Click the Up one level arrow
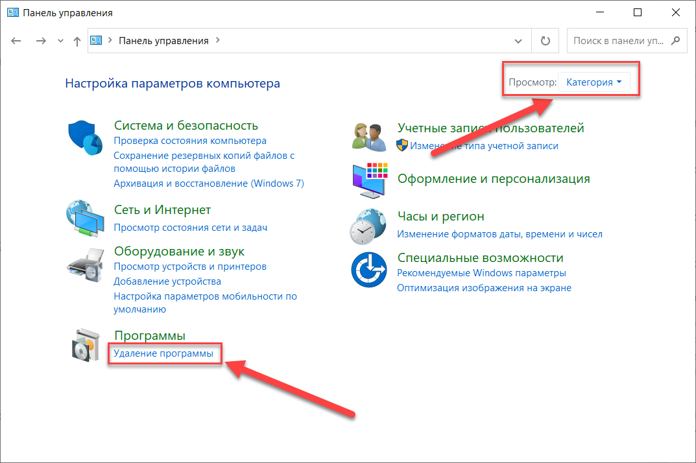Viewport: 696px width, 463px height. [77, 42]
